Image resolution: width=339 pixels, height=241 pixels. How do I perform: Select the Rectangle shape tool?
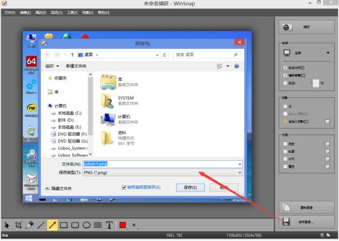pos(64,225)
